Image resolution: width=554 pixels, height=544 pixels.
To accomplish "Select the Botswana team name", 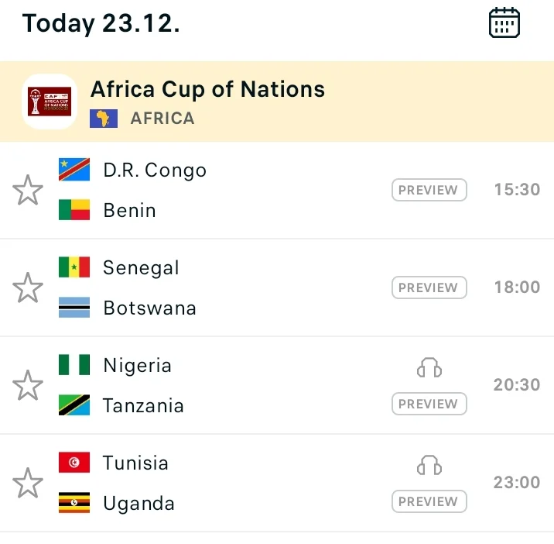I will click(x=149, y=308).
